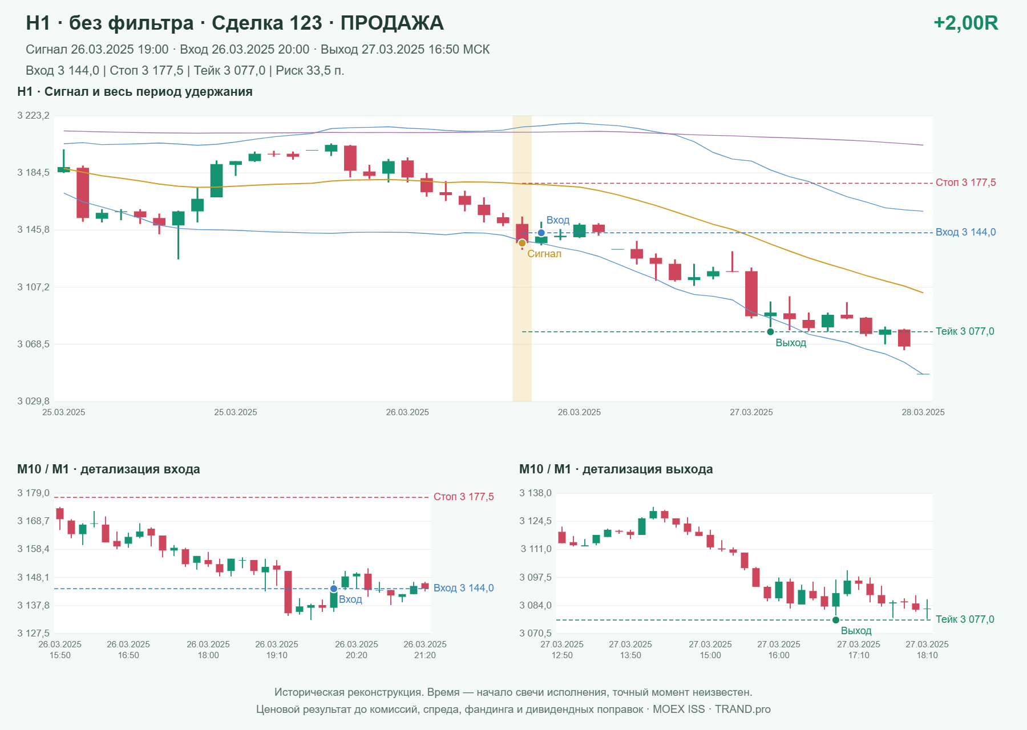Click heading 'H1 · Сигнал и весь период удержания'
This screenshot has height=730, width=1027.
pos(135,92)
